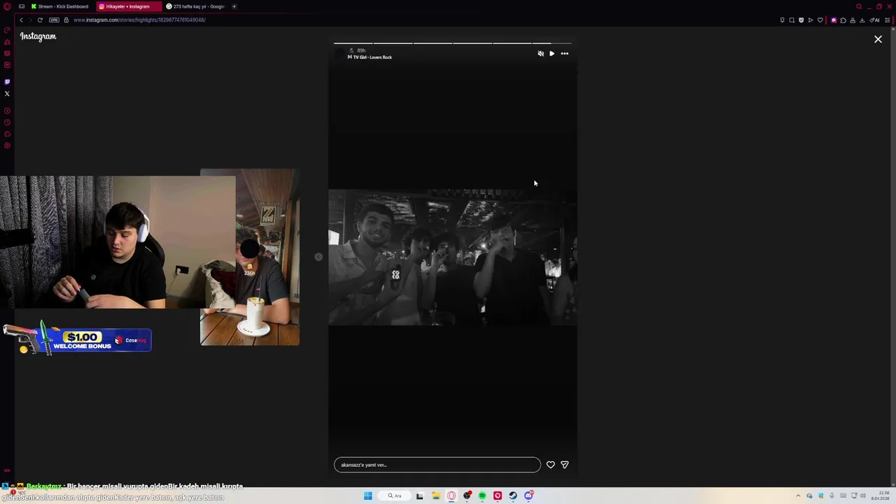Open the player send arrow icon in the toolbar

pyautogui.click(x=811, y=20)
